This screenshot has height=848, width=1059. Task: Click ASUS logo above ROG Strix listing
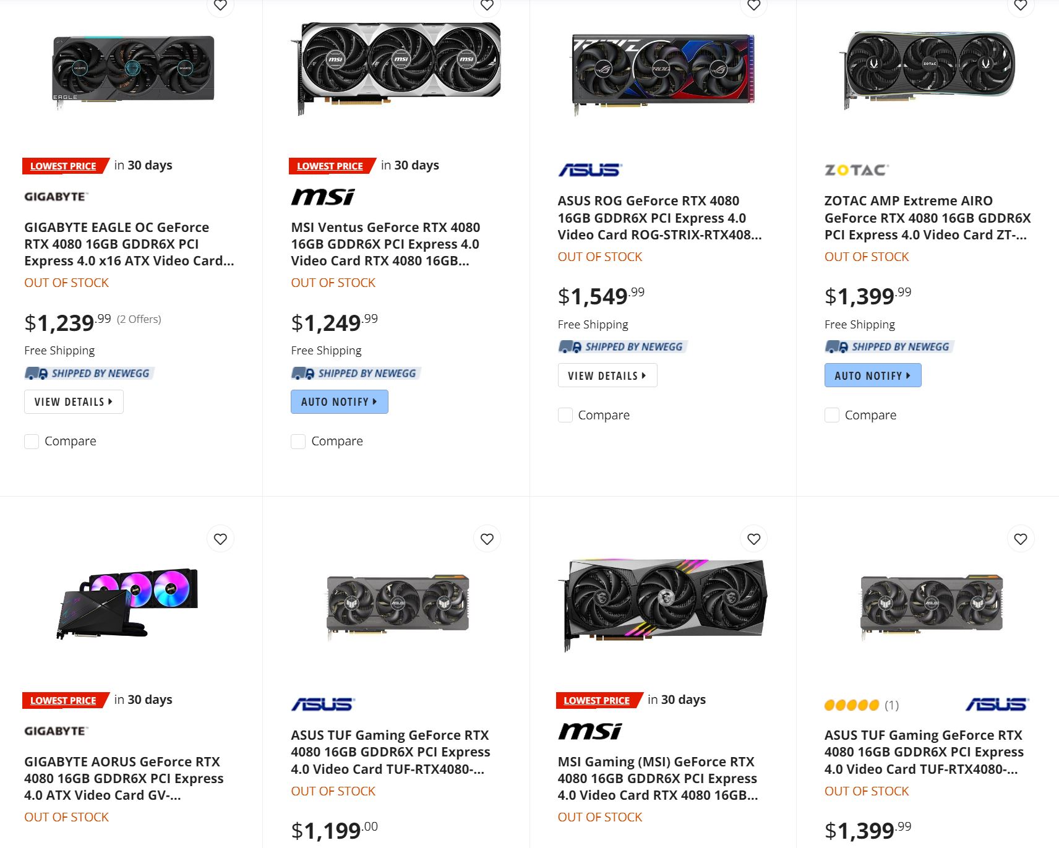pos(590,170)
